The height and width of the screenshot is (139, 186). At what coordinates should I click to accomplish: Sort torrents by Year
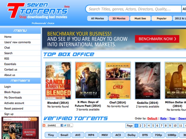pyautogui.click(x=172, y=119)
